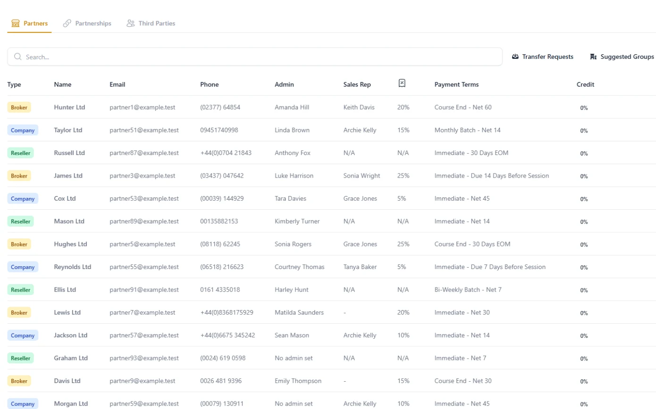
Task: Click the Phone column header
Action: coord(210,85)
